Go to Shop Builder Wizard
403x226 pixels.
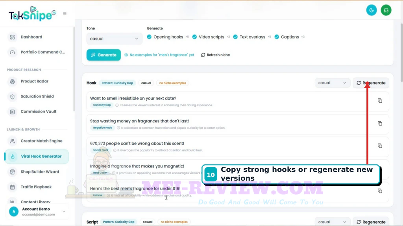tap(40, 172)
